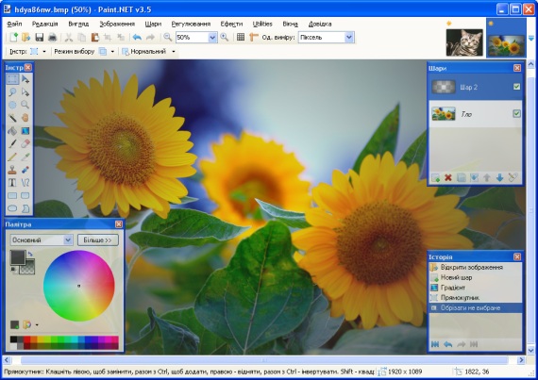Switch to the cat image thumbnail
This screenshot has width=538, height=380.
click(464, 42)
